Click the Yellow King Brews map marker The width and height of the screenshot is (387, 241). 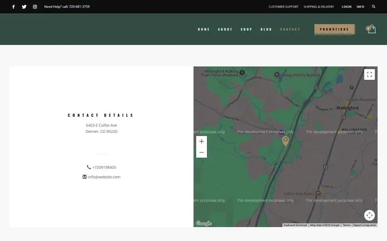(x=318, y=193)
